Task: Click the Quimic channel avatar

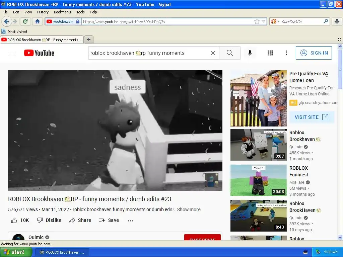Action: 18,237
